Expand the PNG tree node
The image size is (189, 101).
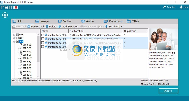point(14,35)
